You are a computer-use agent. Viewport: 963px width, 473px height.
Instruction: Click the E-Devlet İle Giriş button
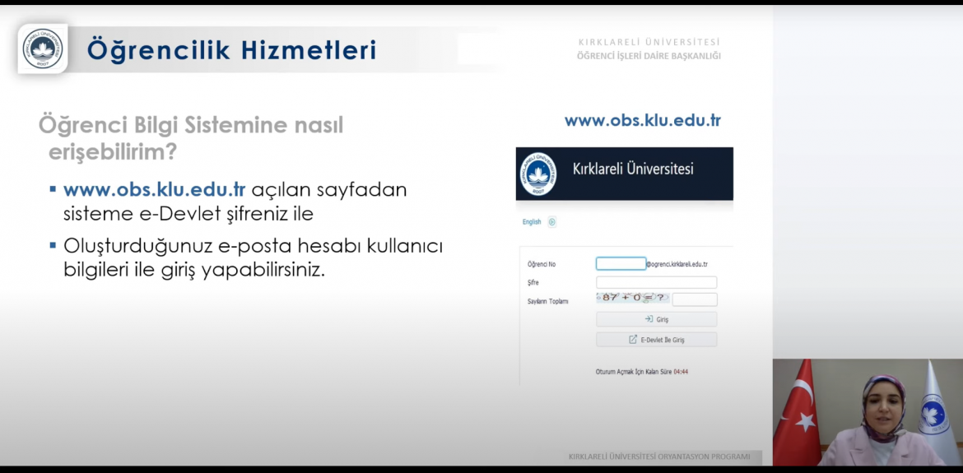(657, 339)
